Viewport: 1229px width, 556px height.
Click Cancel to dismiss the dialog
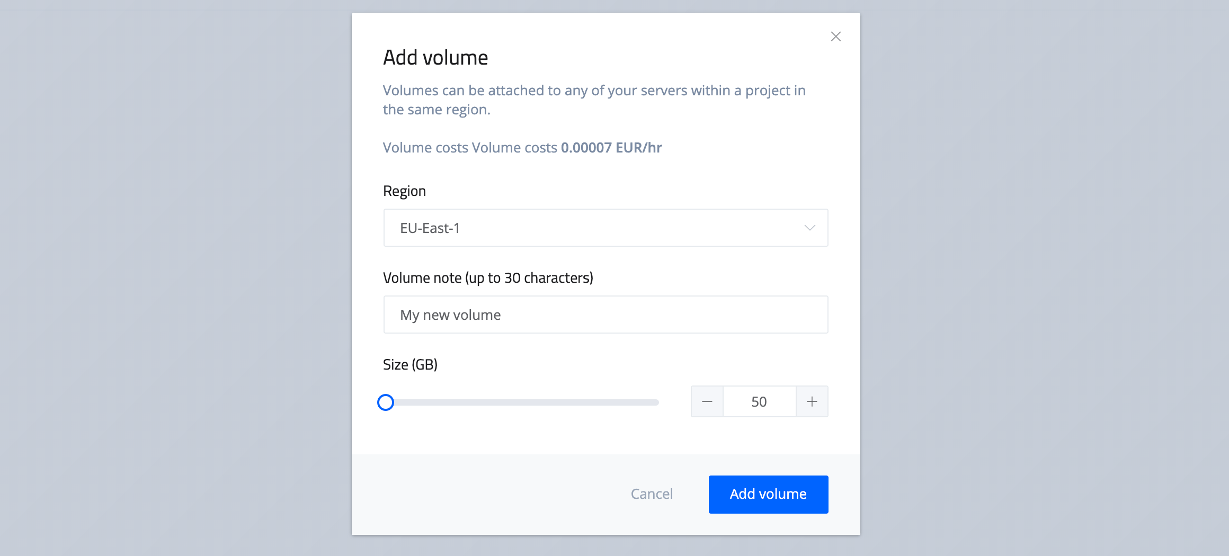651,494
